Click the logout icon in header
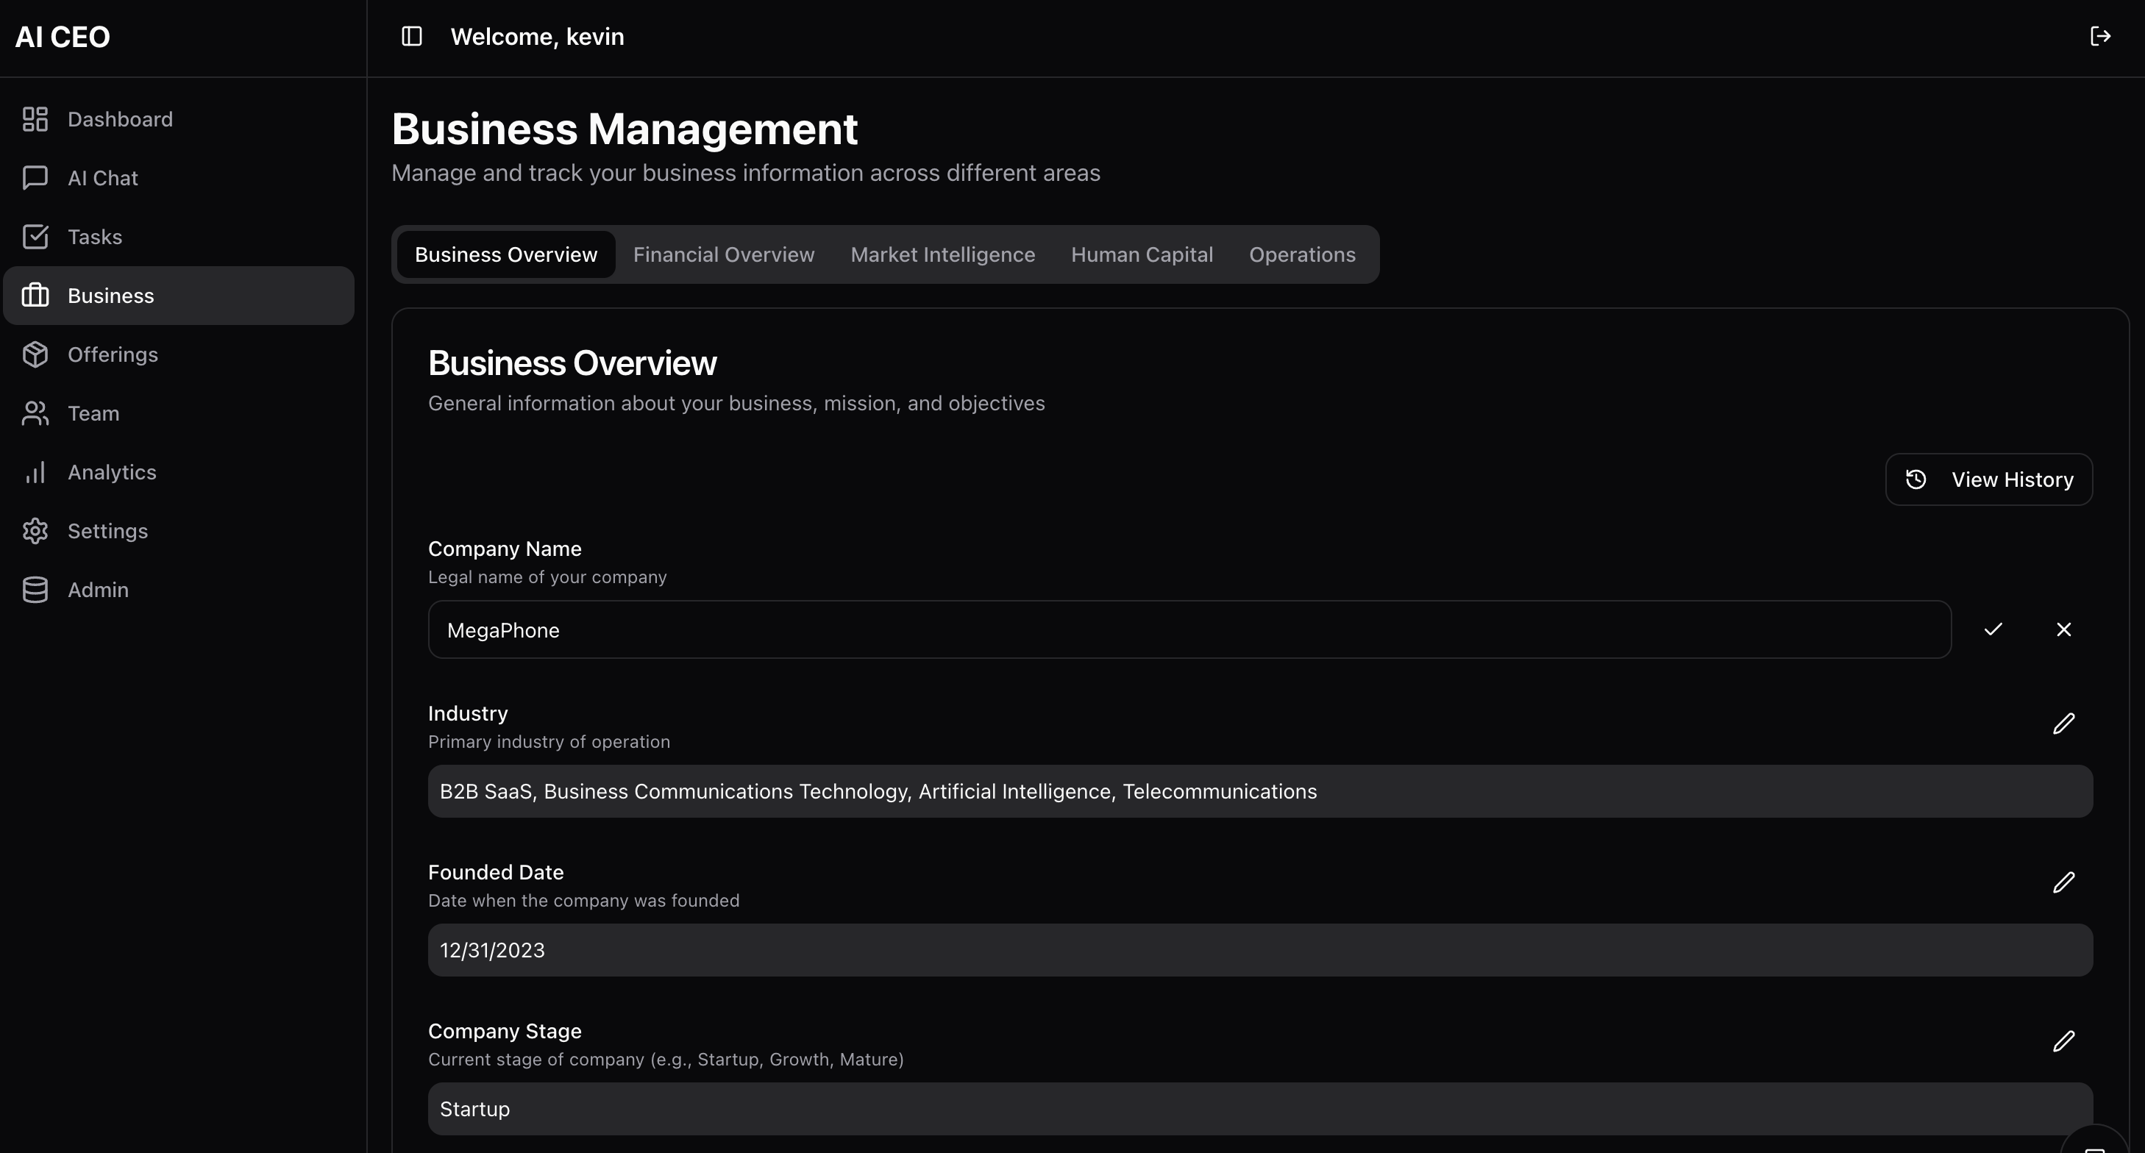2145x1153 pixels. click(x=2099, y=37)
